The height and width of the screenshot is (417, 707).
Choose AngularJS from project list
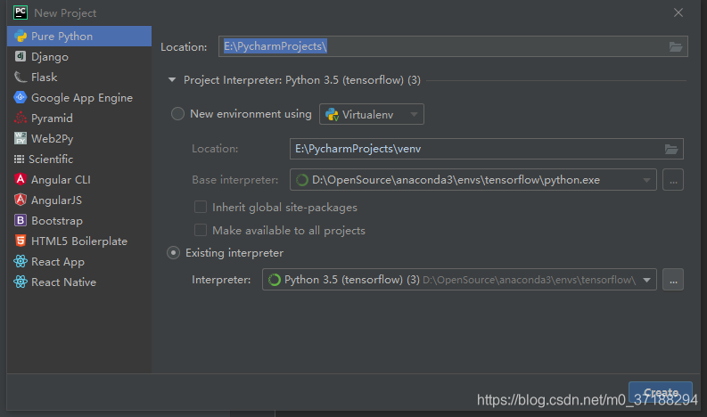[x=79, y=200]
